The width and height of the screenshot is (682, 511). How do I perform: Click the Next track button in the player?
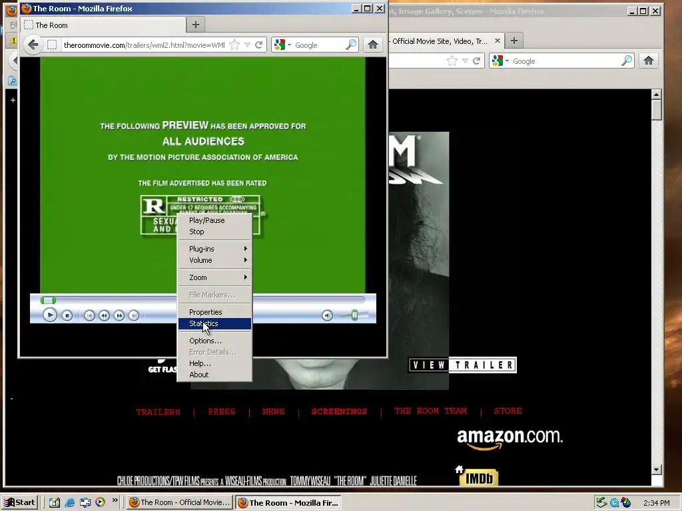point(133,315)
